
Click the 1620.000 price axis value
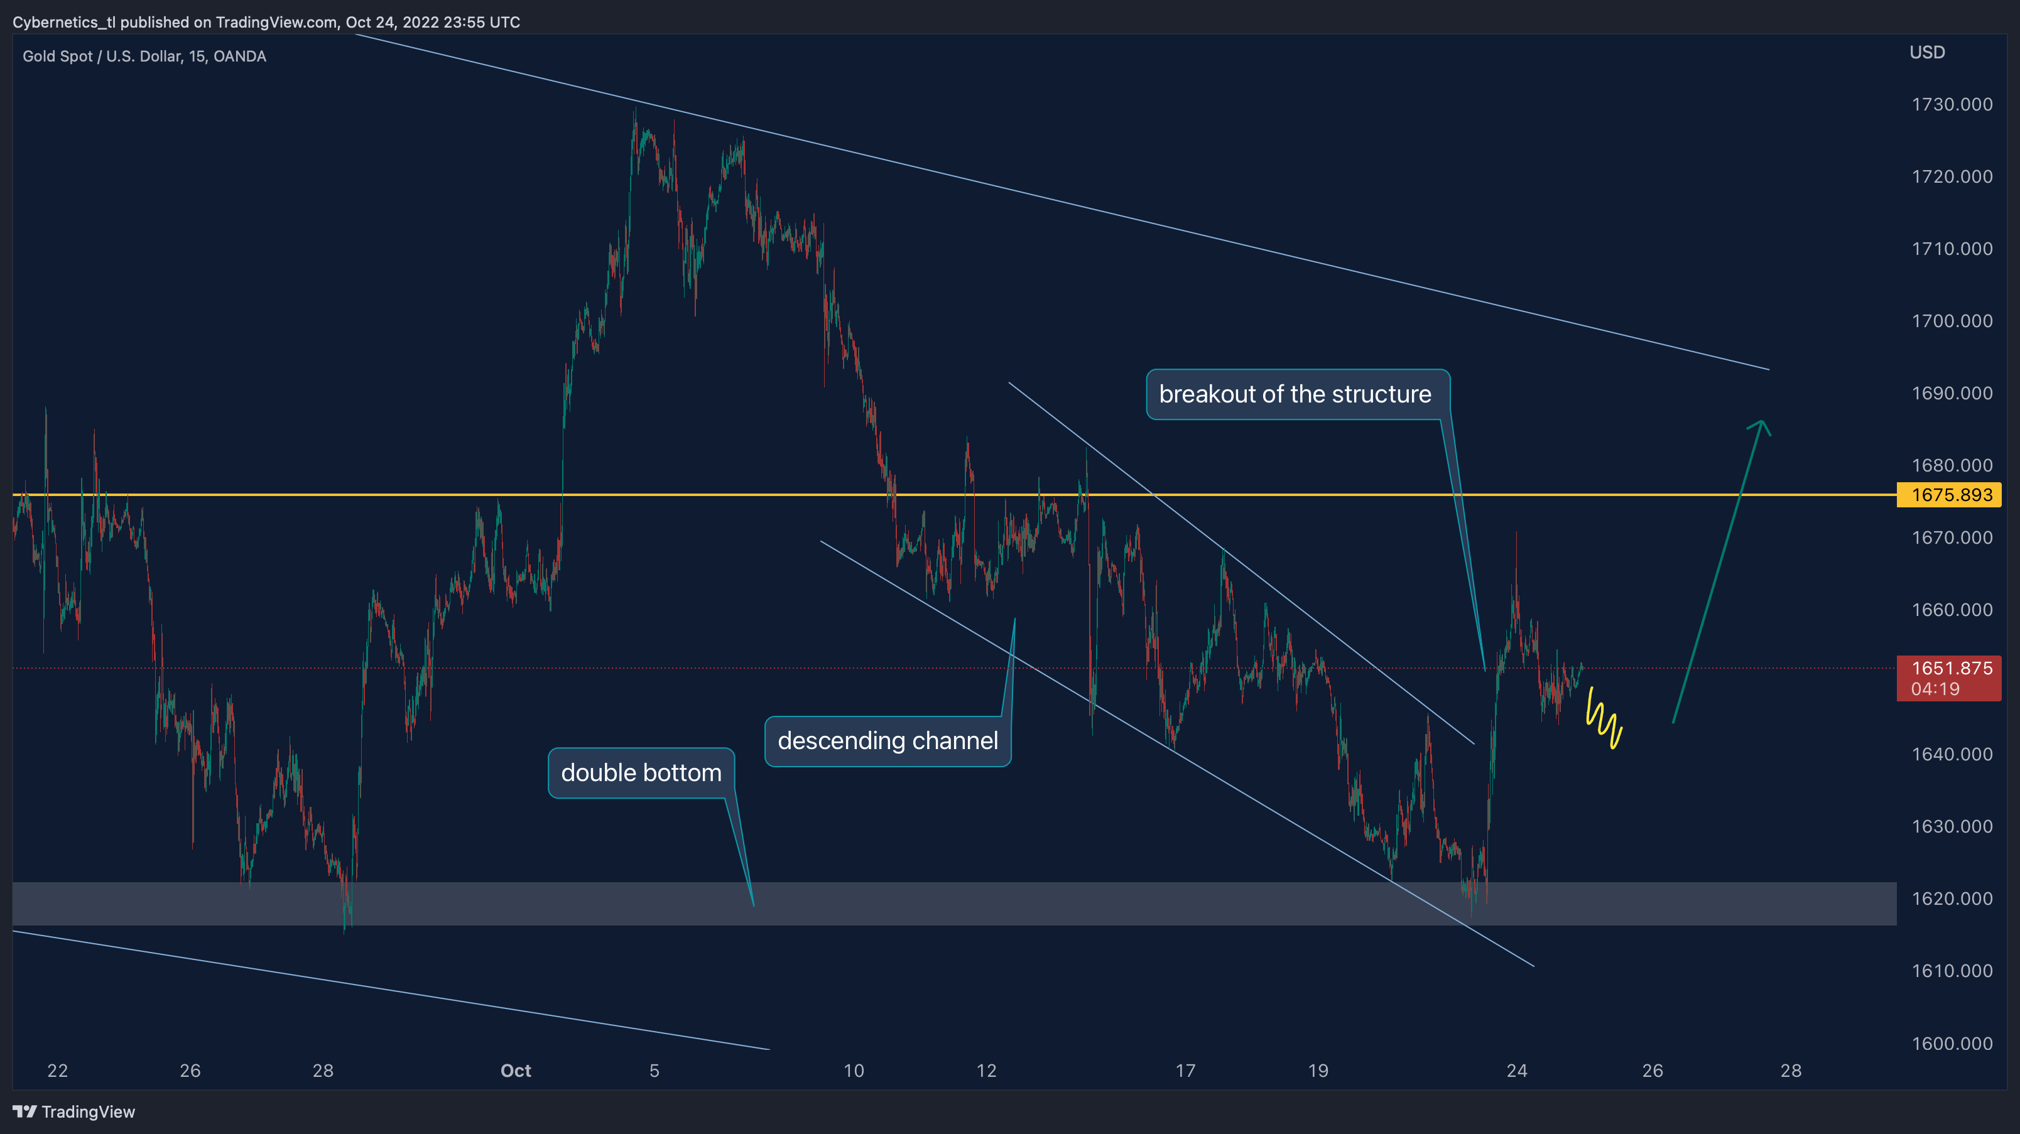pyautogui.click(x=1952, y=898)
